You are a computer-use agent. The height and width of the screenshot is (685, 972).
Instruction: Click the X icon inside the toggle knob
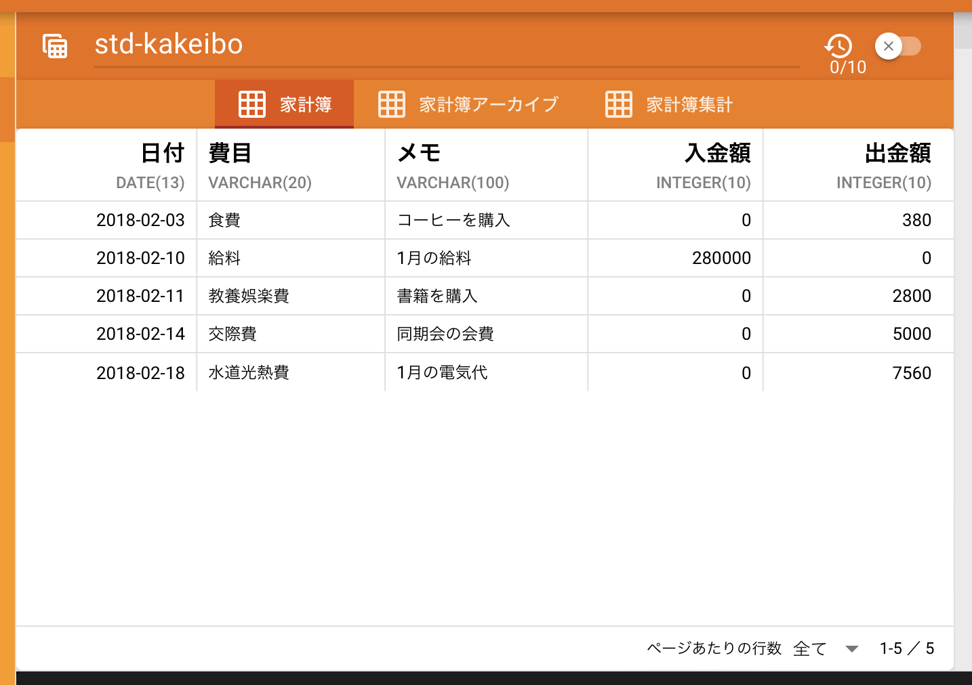click(888, 46)
